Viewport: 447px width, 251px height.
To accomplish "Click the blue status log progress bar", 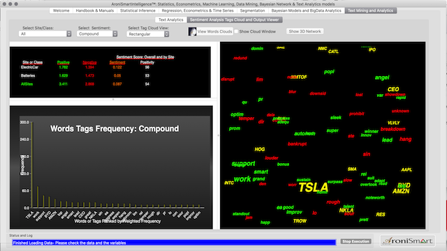I will click(x=174, y=243).
